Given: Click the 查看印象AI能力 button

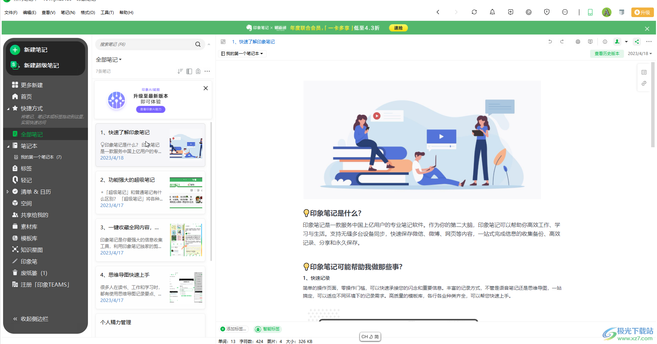Looking at the screenshot, I should 151,109.
